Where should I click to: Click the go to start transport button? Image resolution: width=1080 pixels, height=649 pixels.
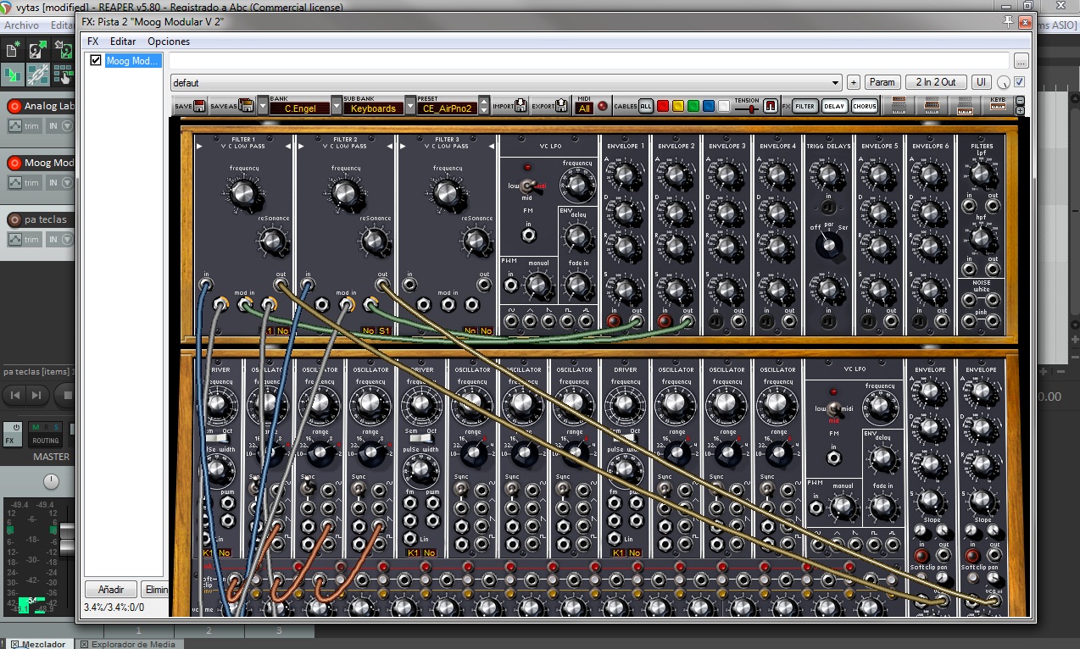[14, 395]
